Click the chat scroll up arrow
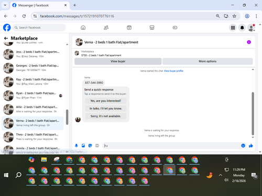The width and height of the screenshot is (262, 196). point(253,70)
